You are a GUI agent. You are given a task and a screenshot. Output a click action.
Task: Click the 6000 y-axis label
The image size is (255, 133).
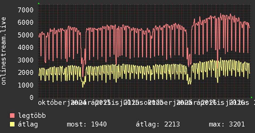click(26, 23)
